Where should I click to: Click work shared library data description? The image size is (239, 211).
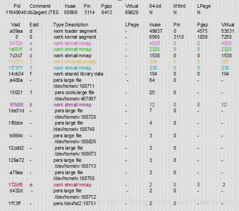click(78, 74)
